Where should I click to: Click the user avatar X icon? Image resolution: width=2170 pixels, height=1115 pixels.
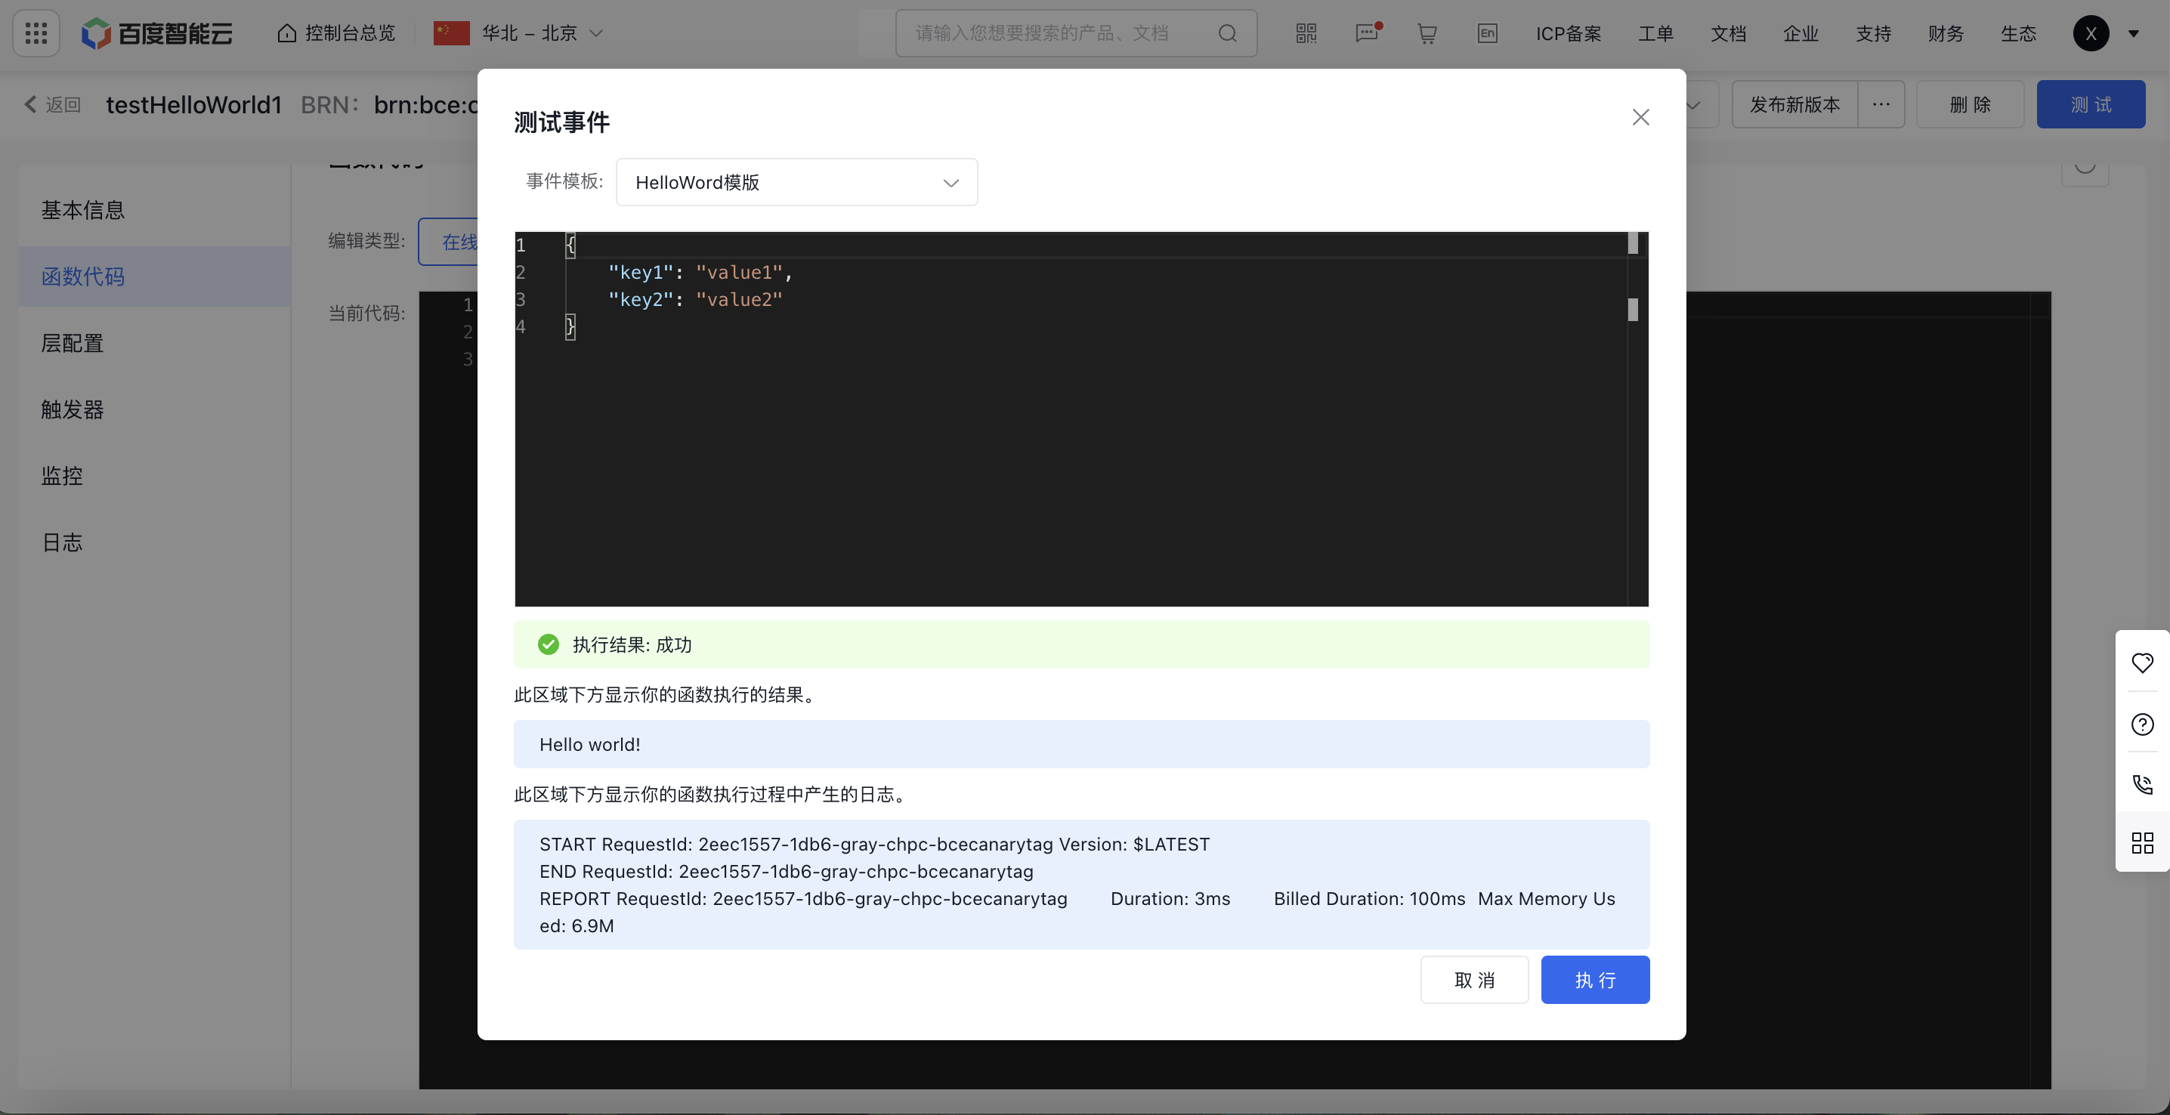(2090, 32)
